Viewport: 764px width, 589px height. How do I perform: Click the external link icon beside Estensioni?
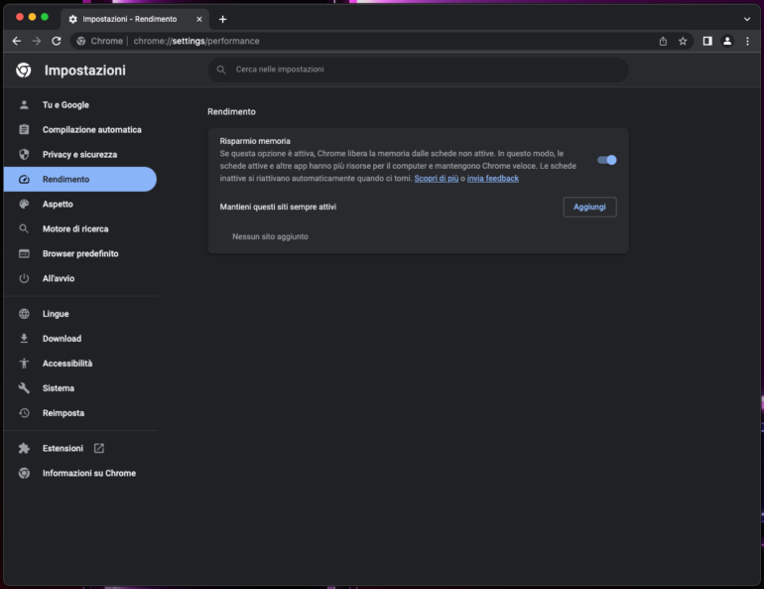pos(99,448)
